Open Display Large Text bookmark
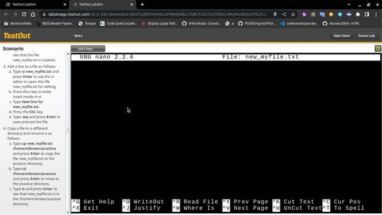The height and width of the screenshot is (215, 382). pyautogui.click(x=159, y=23)
